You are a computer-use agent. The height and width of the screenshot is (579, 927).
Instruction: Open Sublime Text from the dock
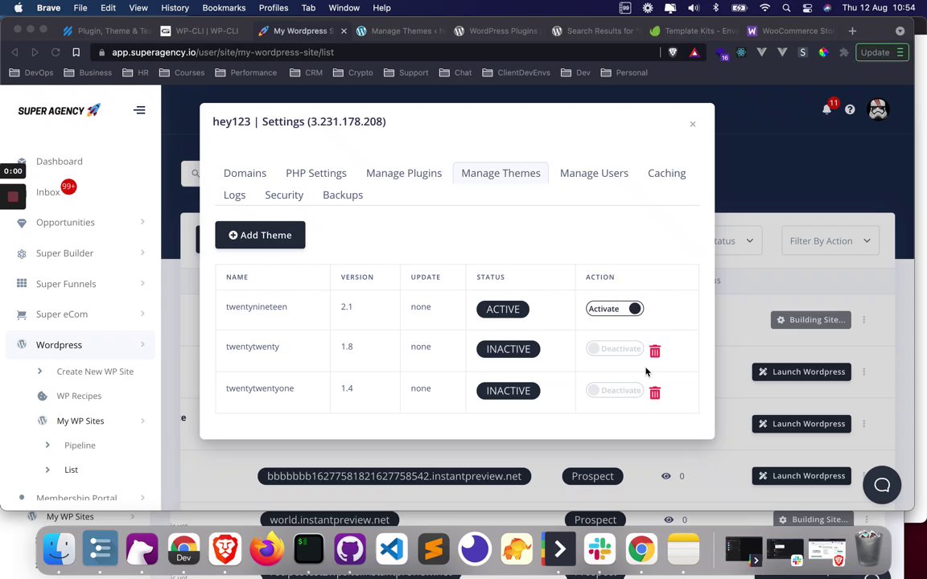pos(434,549)
